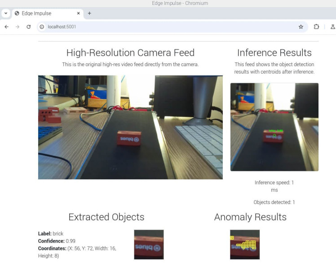Click the anomaly results brick thumbnail

coord(245,244)
